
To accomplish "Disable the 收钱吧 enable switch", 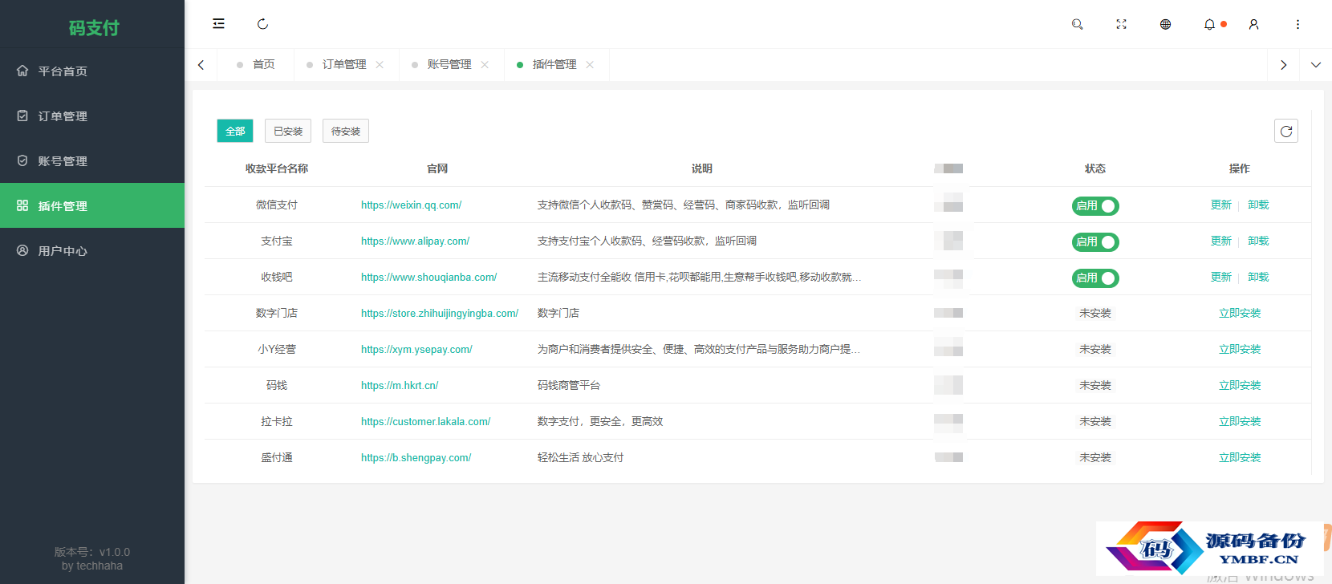I will 1095,278.
